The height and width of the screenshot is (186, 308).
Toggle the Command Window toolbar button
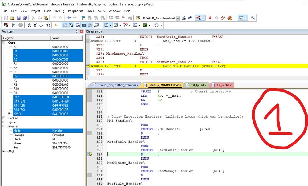tap(65, 25)
